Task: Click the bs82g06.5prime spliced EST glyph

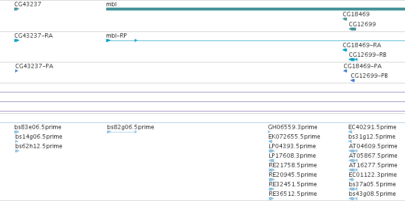Action: [x=122, y=132]
